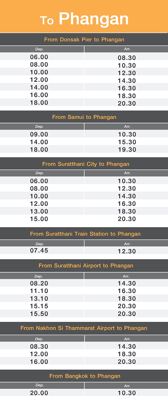Click the 09.00 Samui departure time
This screenshot has width=168, height=396.
coord(39,134)
